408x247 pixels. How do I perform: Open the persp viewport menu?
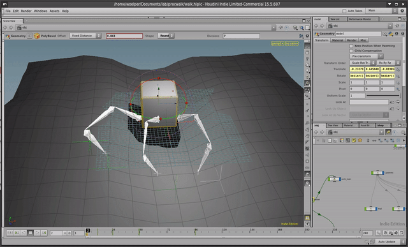point(277,43)
